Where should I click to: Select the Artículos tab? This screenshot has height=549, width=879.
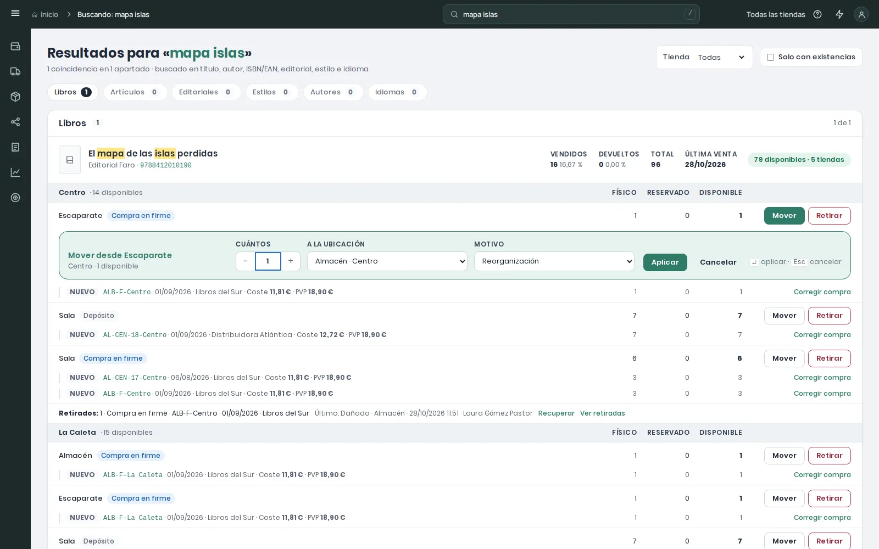[x=135, y=92]
